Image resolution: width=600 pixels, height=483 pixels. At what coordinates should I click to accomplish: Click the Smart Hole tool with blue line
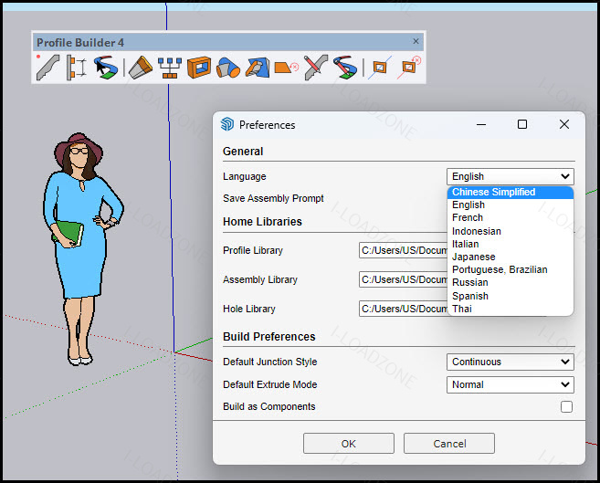pyautogui.click(x=379, y=68)
